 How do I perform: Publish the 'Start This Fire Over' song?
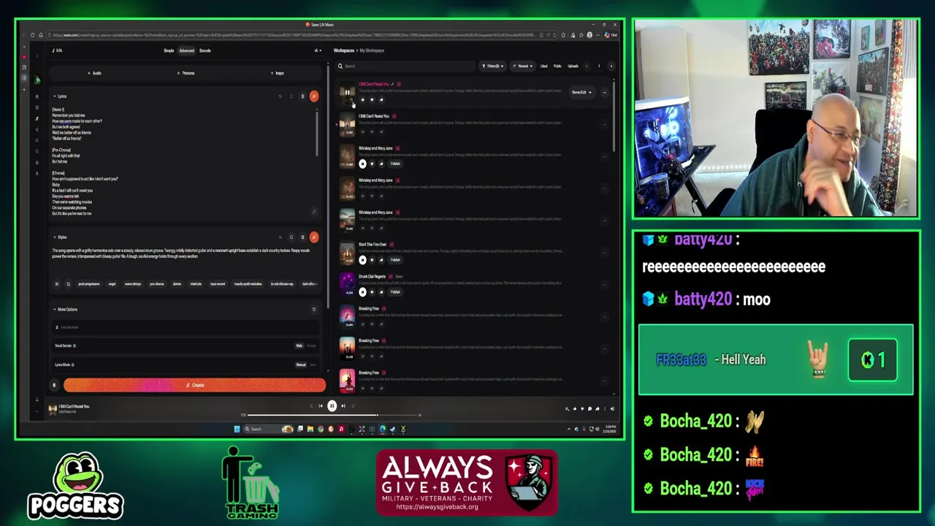[x=395, y=259]
